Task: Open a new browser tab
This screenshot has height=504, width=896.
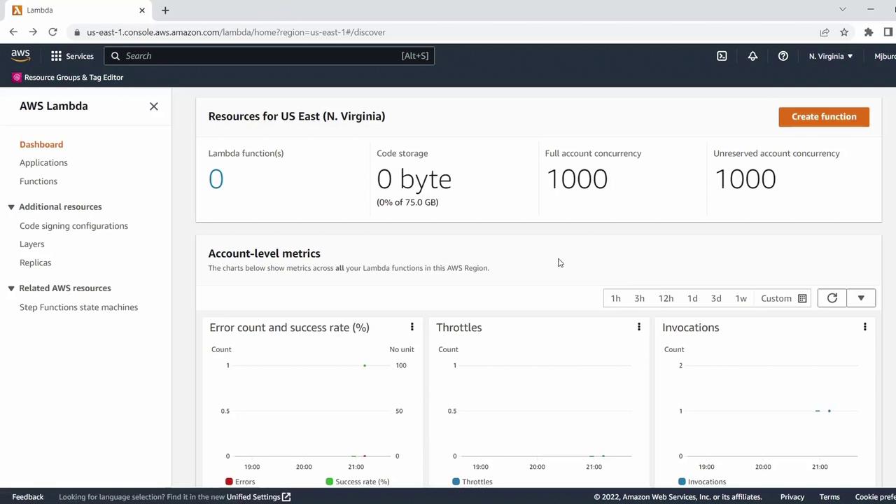Action: [x=165, y=10]
